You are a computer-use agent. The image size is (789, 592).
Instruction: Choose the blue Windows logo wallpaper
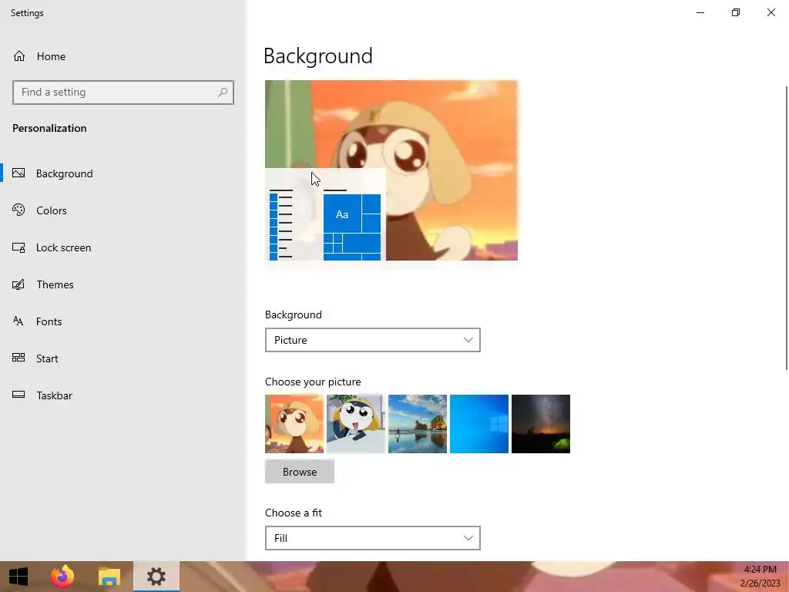pyautogui.click(x=479, y=424)
